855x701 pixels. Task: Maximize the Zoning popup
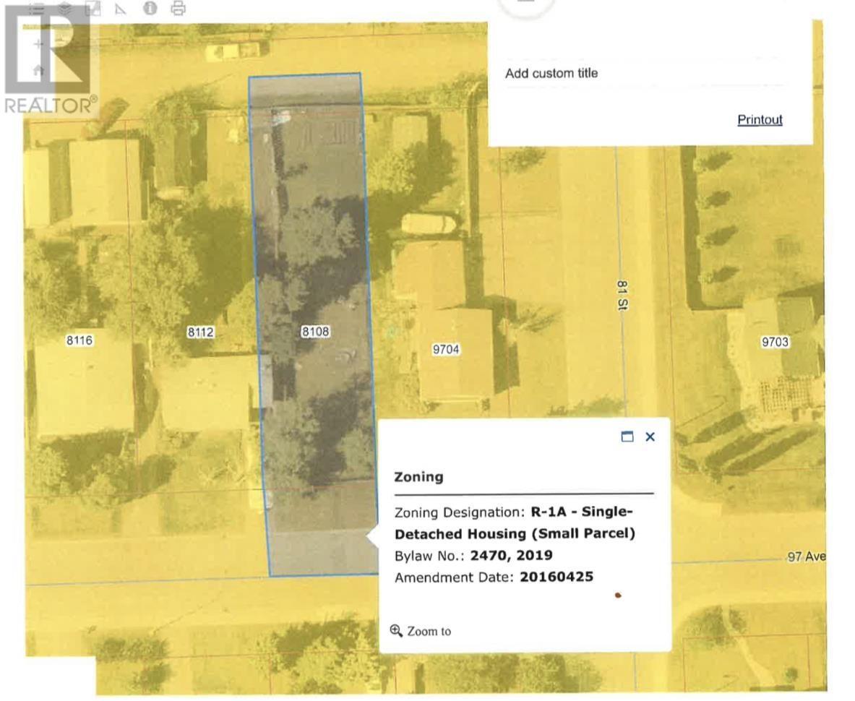627,436
